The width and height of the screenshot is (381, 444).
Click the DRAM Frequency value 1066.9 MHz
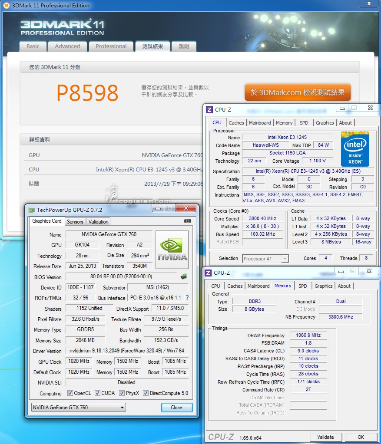(x=308, y=335)
